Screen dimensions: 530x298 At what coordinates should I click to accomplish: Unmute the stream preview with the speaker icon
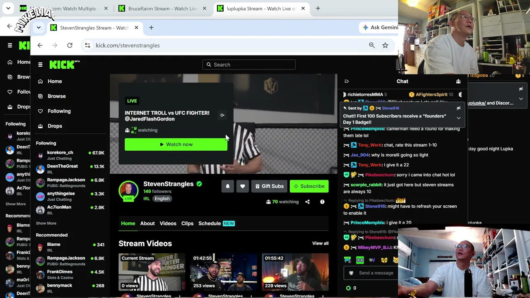(222, 115)
